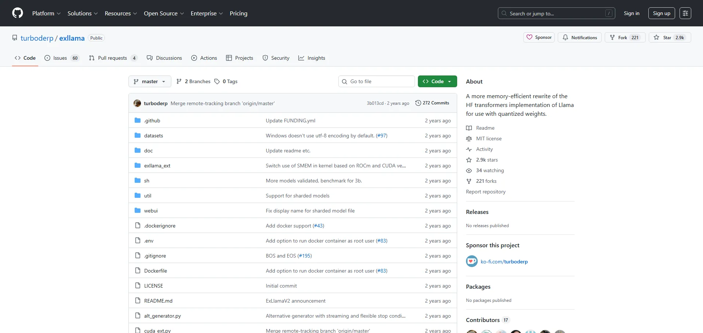Open the exllama_ext folder
Viewport: 703px width, 333px height.
[157, 166]
